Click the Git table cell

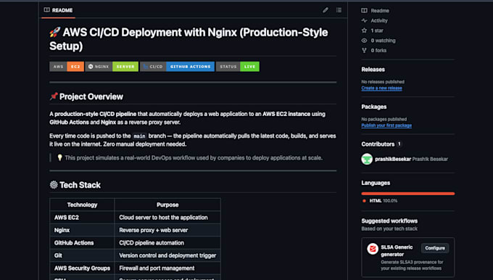(x=82, y=255)
